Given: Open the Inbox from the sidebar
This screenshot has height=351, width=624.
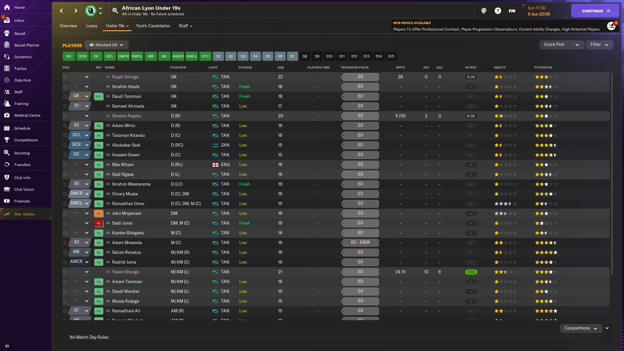Looking at the screenshot, I should 19,20.
